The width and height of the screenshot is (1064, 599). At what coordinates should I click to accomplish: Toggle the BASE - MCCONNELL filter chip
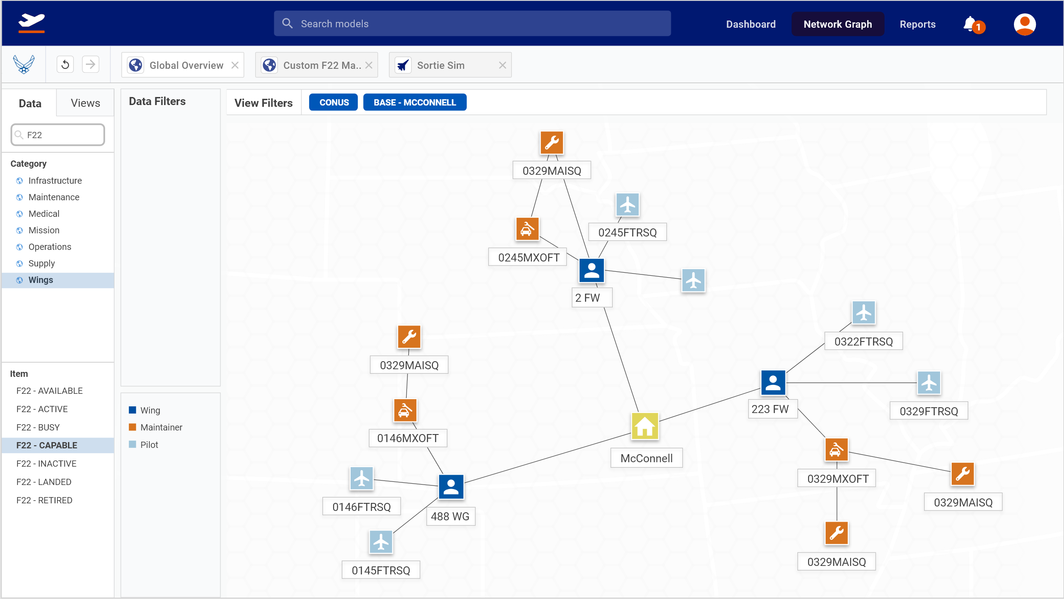click(415, 102)
